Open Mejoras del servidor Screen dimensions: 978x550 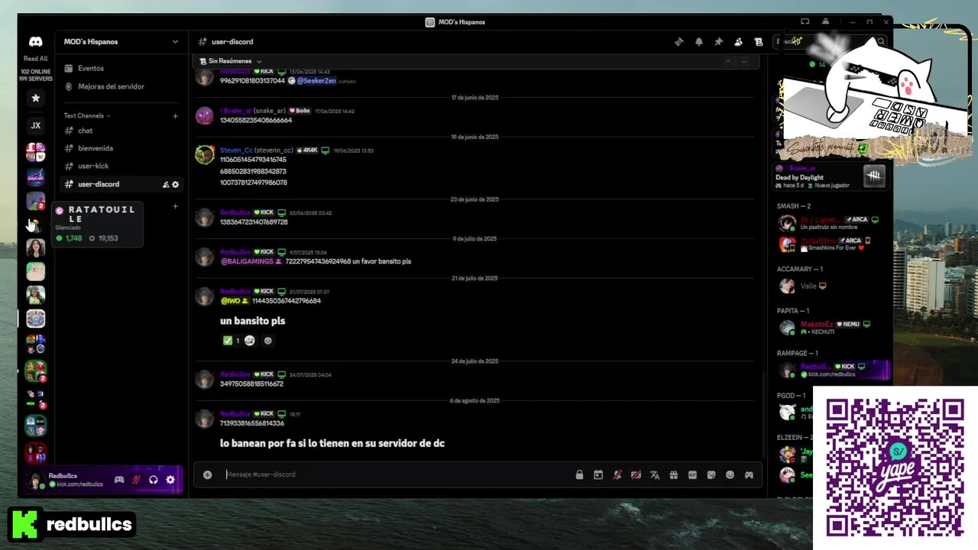pos(121,86)
